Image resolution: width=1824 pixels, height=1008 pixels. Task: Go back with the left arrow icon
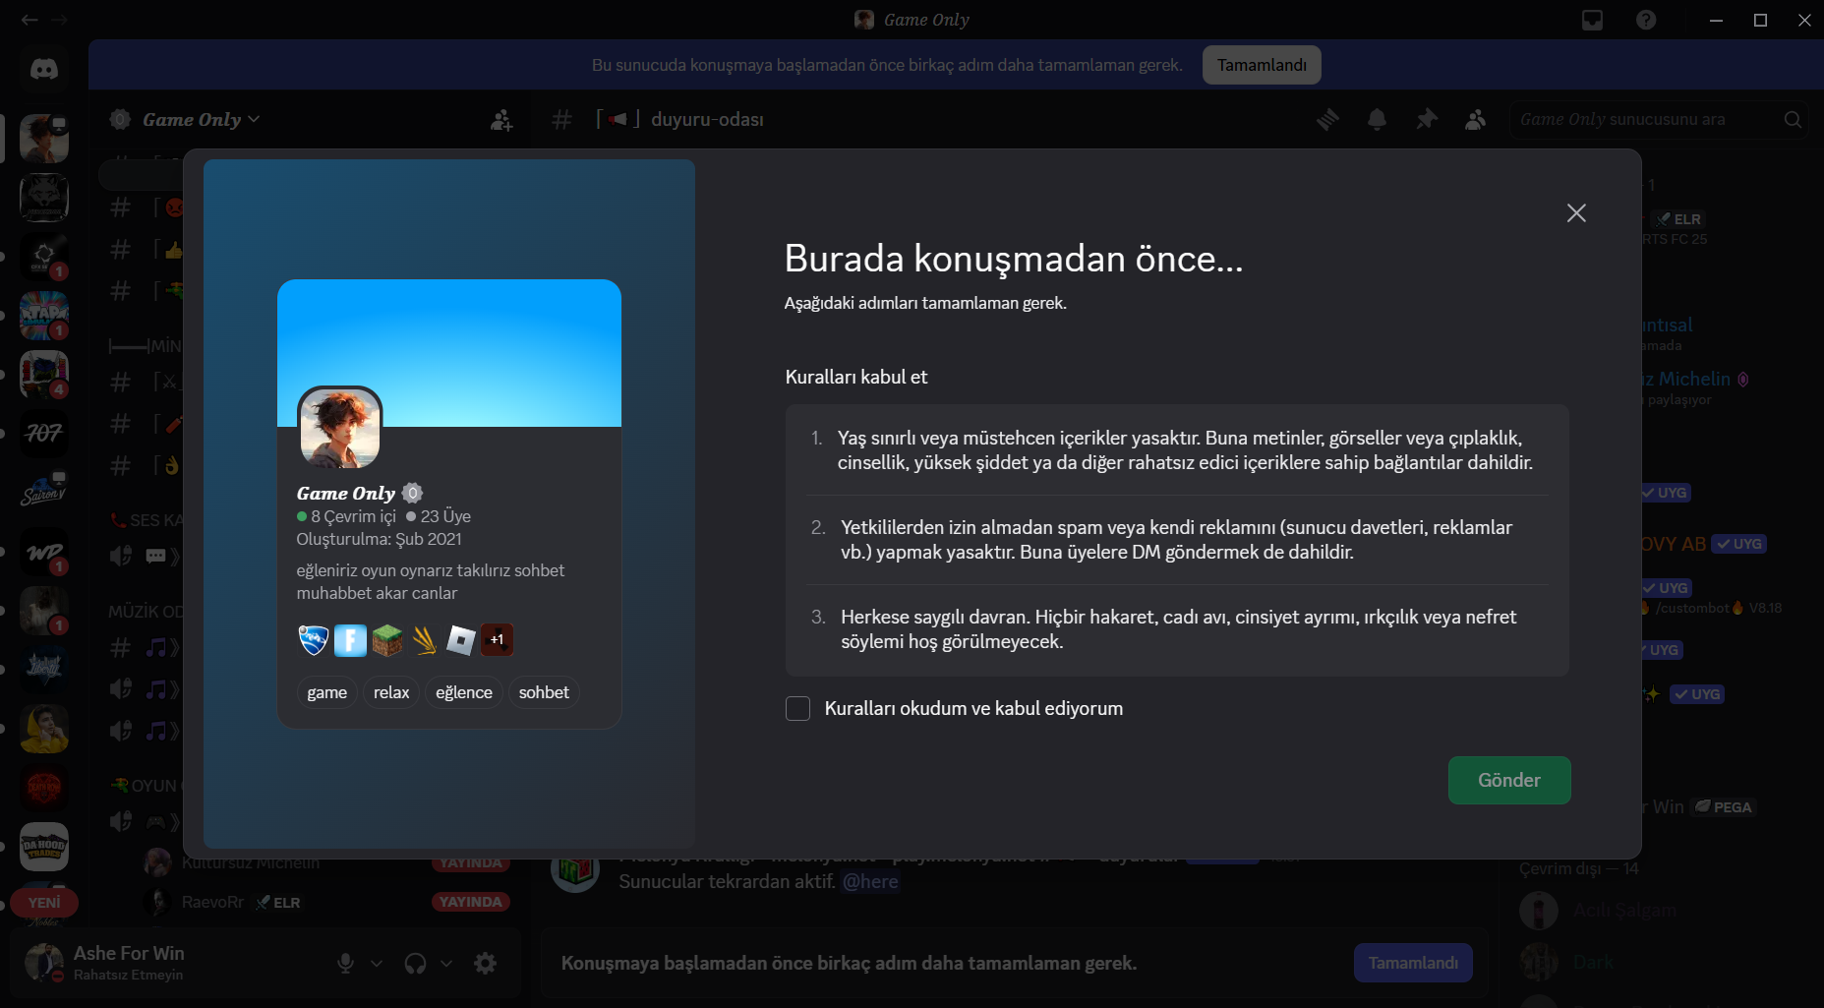(29, 20)
